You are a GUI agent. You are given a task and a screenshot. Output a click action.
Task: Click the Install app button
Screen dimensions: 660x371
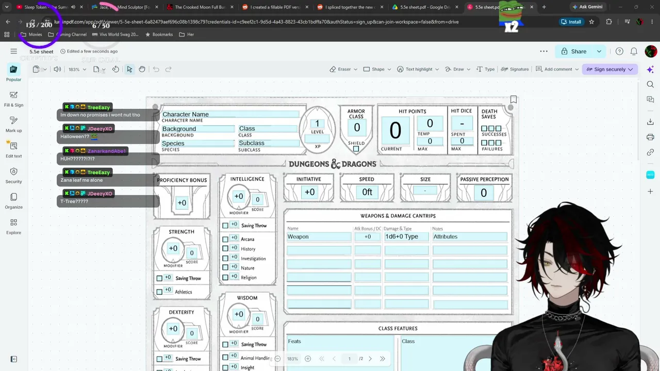(571, 22)
